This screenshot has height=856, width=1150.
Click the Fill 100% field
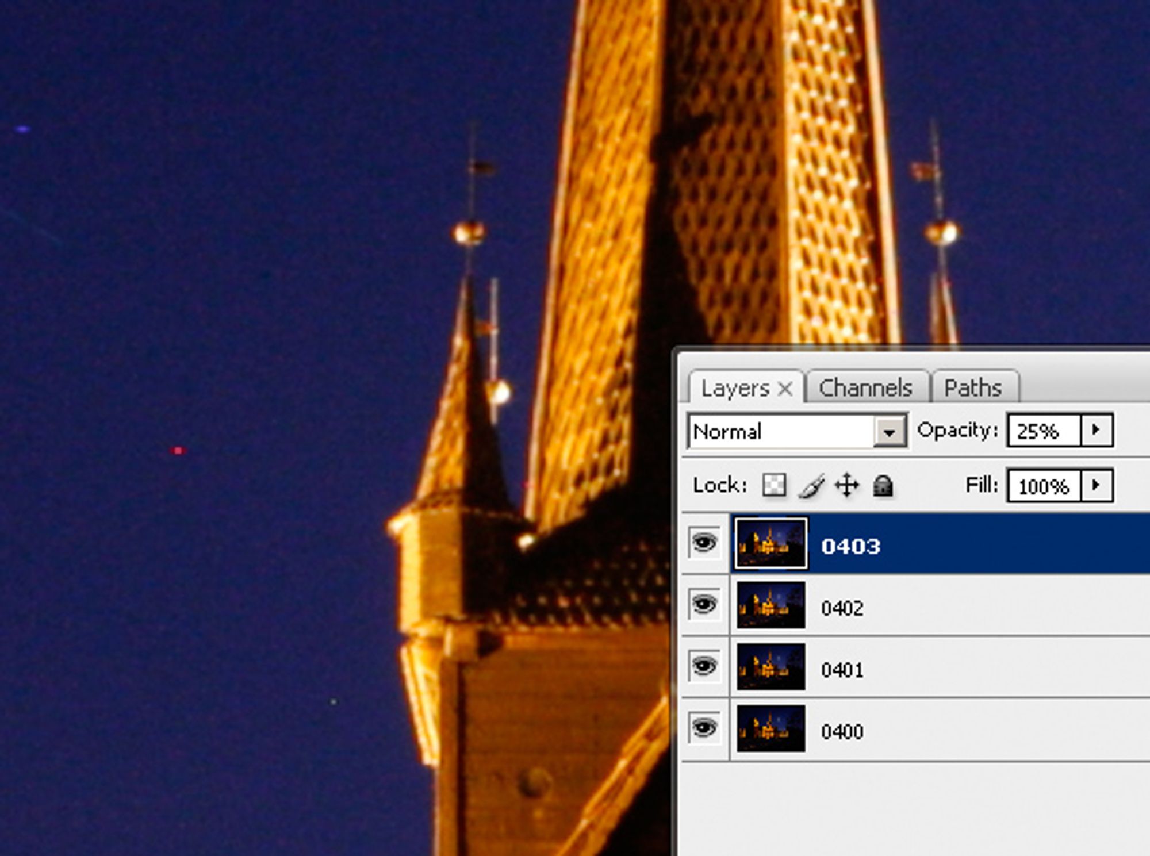pos(1044,486)
